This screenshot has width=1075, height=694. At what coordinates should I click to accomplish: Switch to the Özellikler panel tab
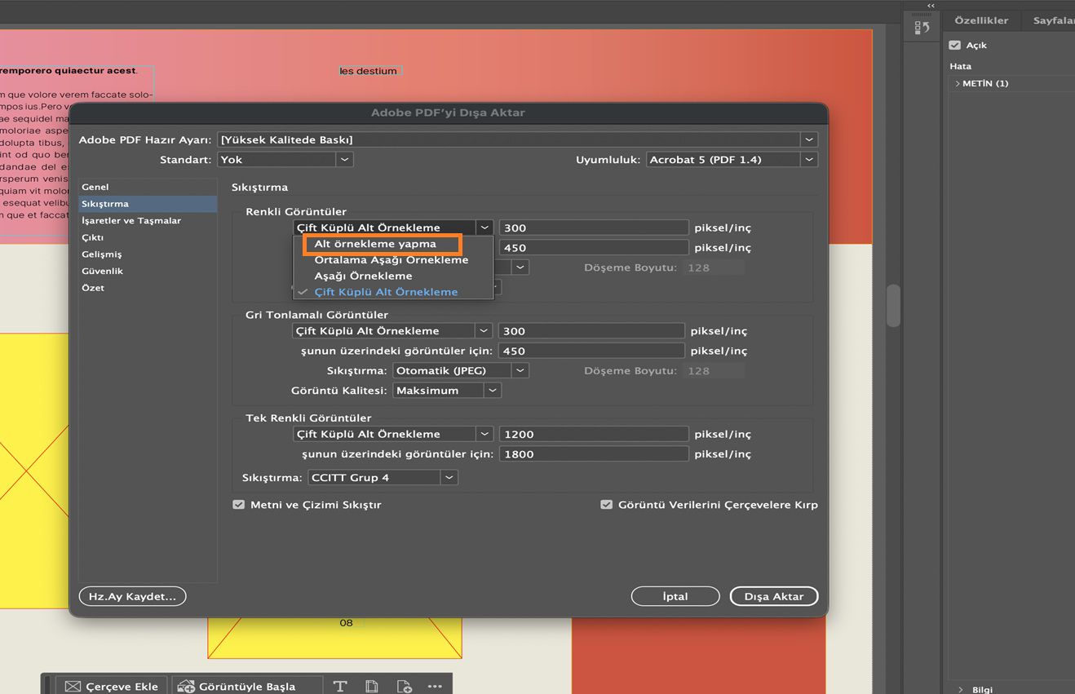coord(981,20)
